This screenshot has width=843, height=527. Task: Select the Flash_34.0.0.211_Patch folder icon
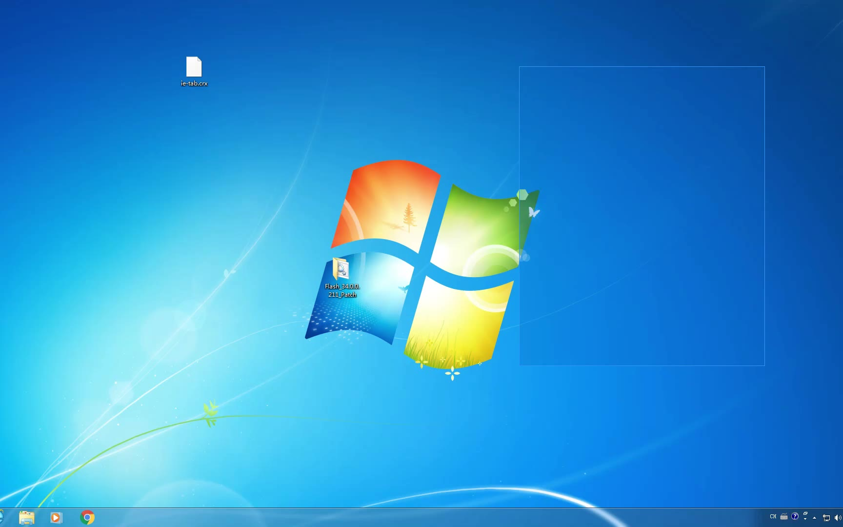click(x=341, y=269)
